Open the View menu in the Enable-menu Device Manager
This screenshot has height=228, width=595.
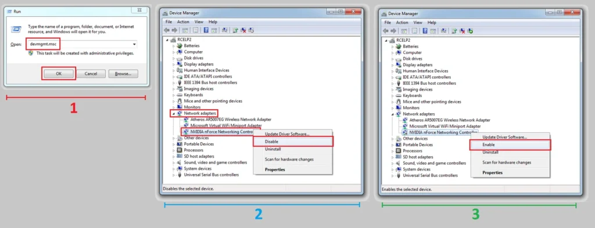pos(418,23)
